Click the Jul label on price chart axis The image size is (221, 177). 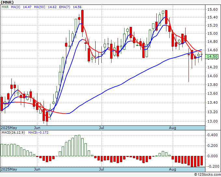point(101,128)
